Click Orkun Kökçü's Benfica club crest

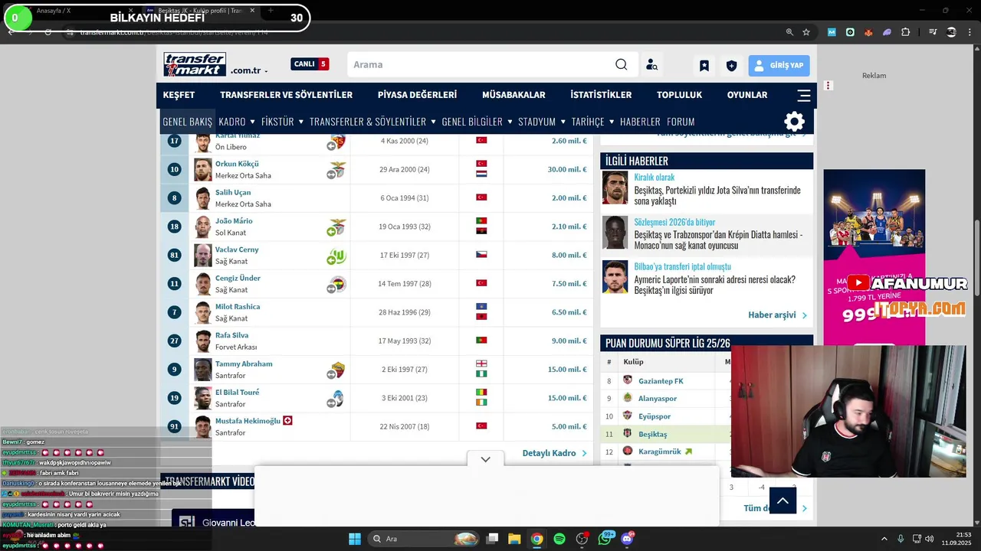[337, 169]
